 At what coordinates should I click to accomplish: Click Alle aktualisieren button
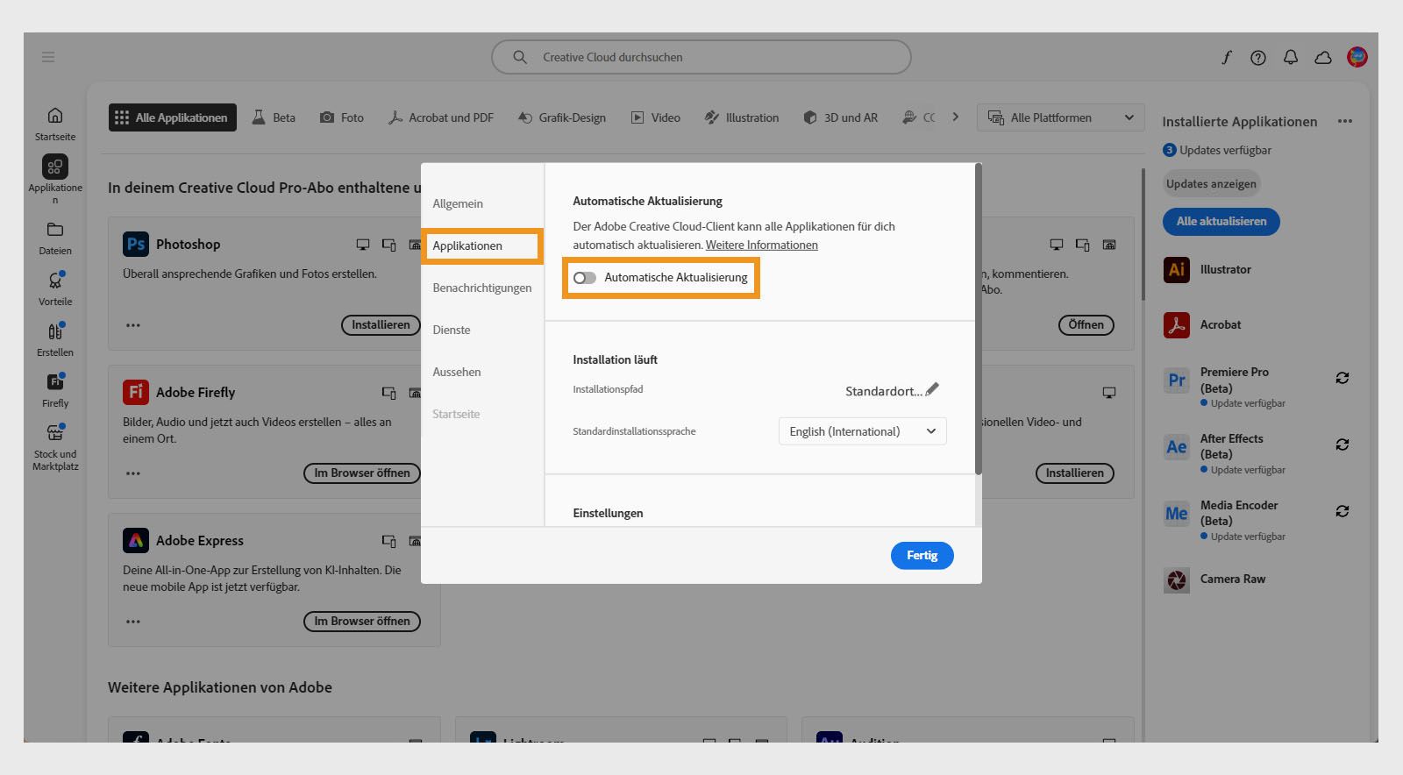[x=1221, y=222]
